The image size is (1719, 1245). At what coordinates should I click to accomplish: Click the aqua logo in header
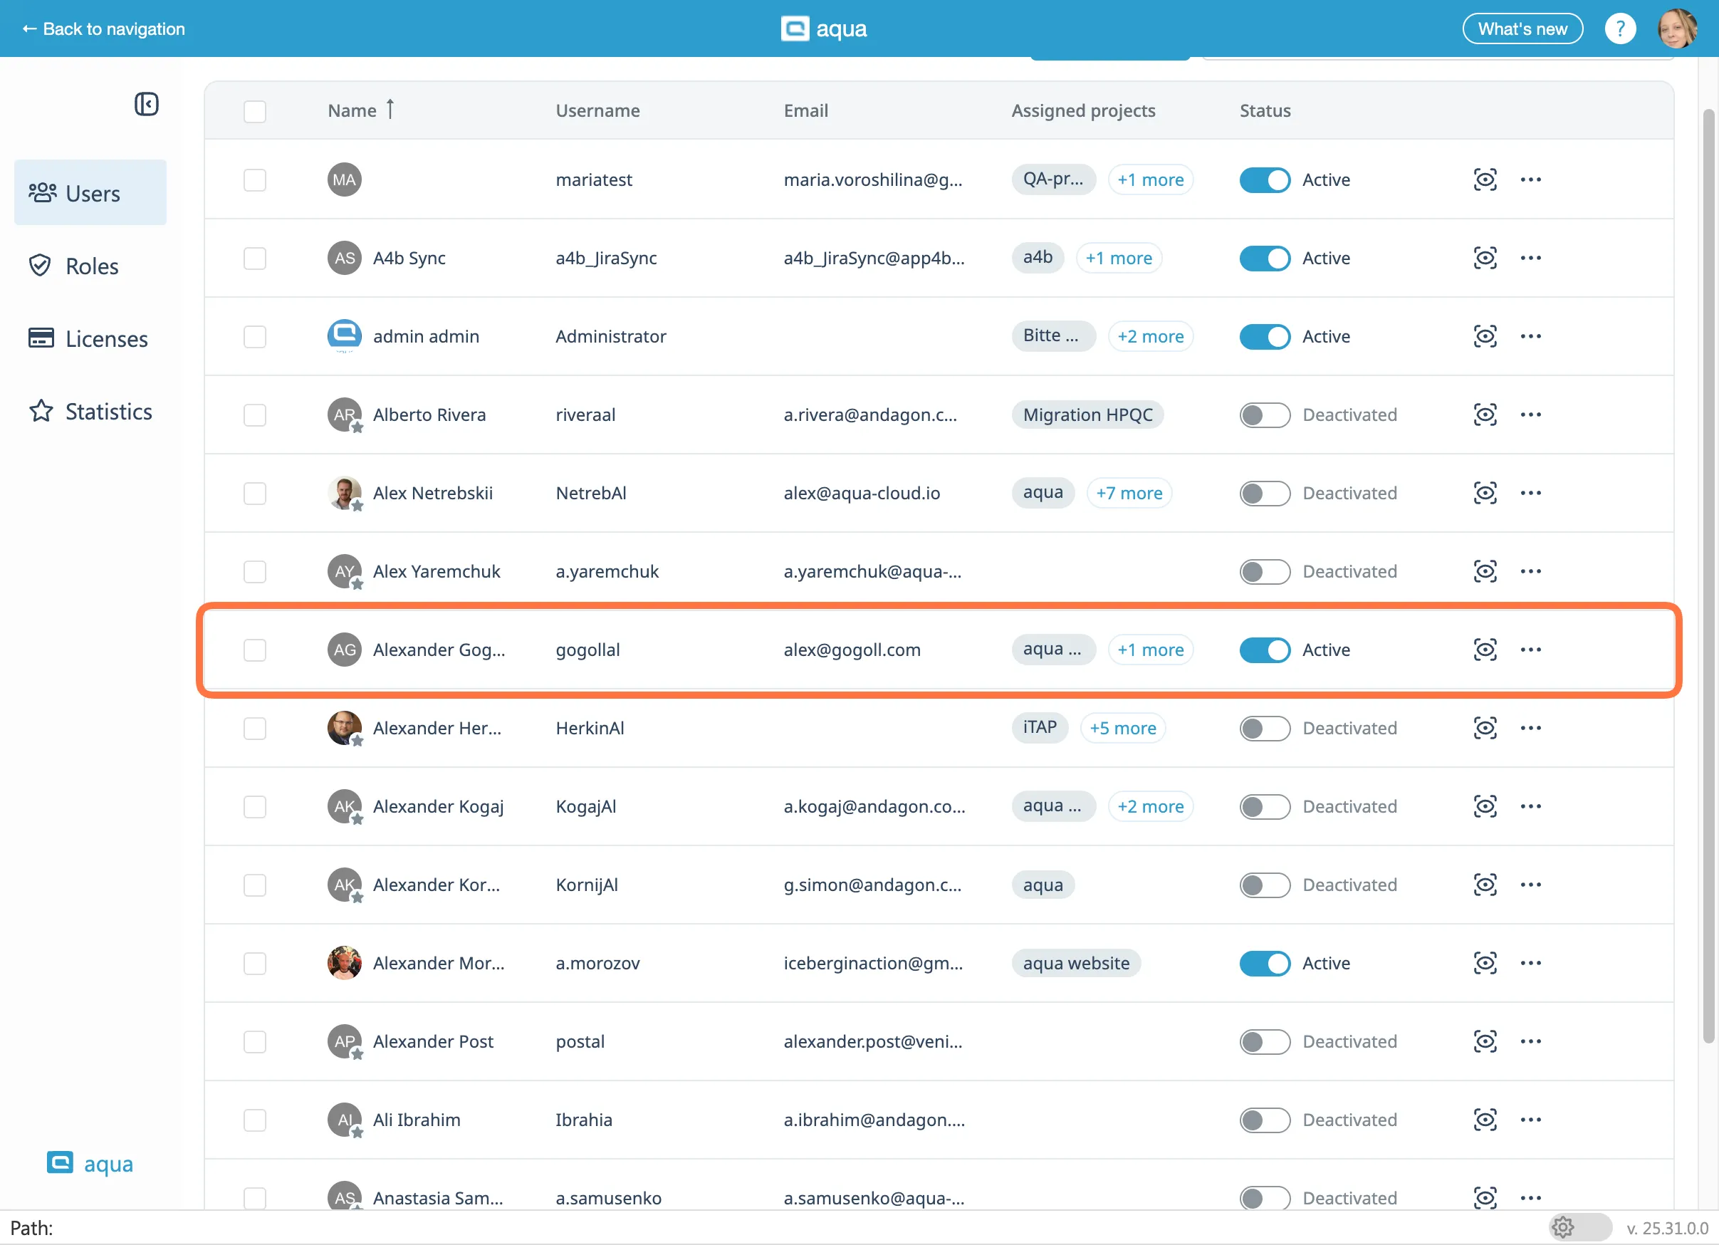(x=825, y=28)
